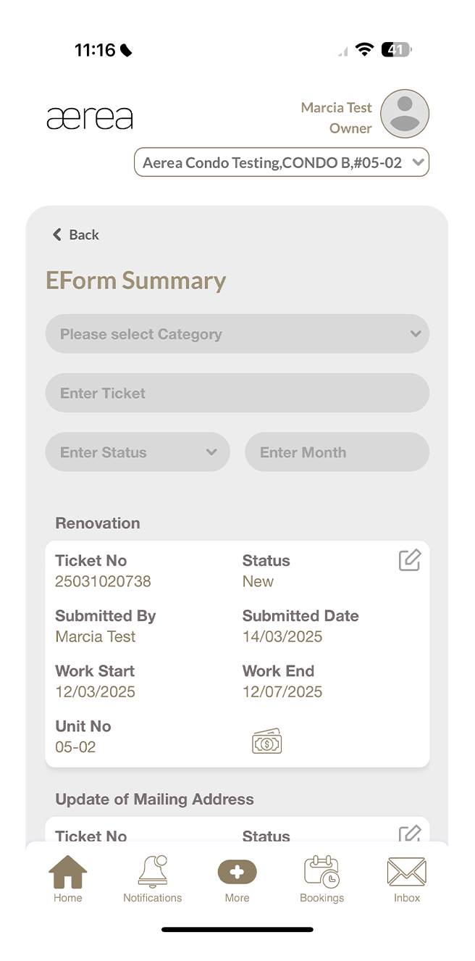
Task: Edit the Update of Mailing Address ticket
Action: [x=409, y=835]
